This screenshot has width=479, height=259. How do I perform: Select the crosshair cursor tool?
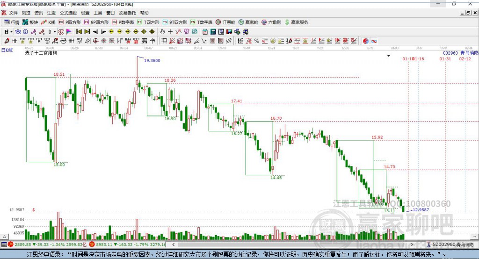(170, 32)
